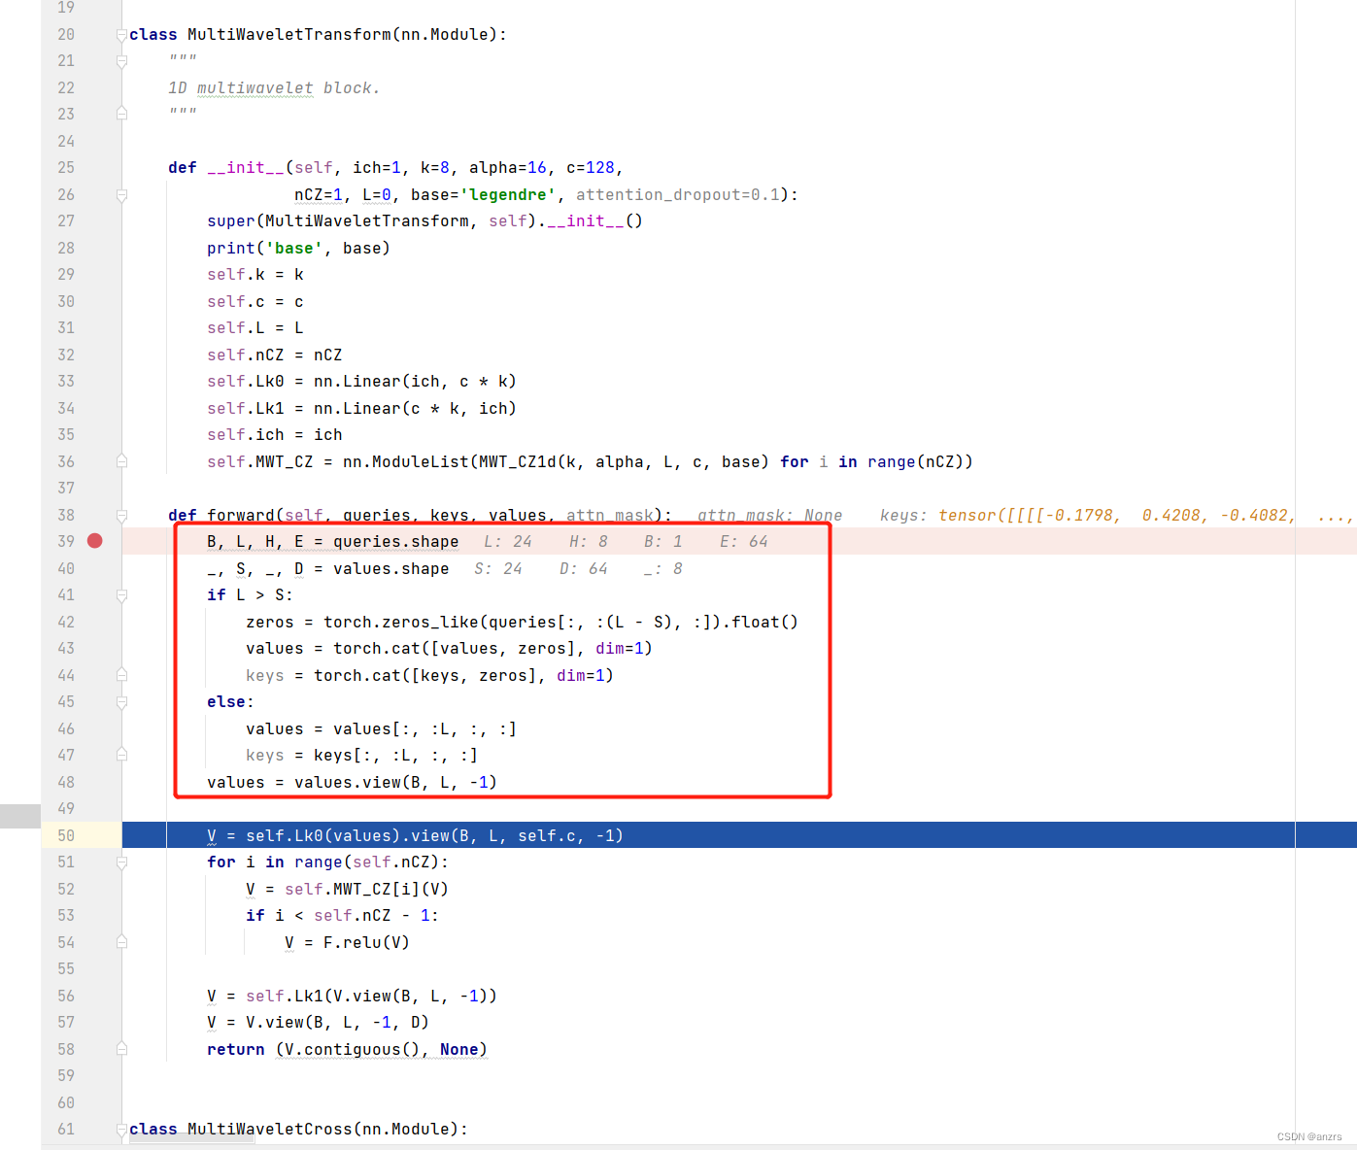Click the super(MultiWaveletTransform, self).__init__() line
This screenshot has width=1357, height=1150.
424,220
